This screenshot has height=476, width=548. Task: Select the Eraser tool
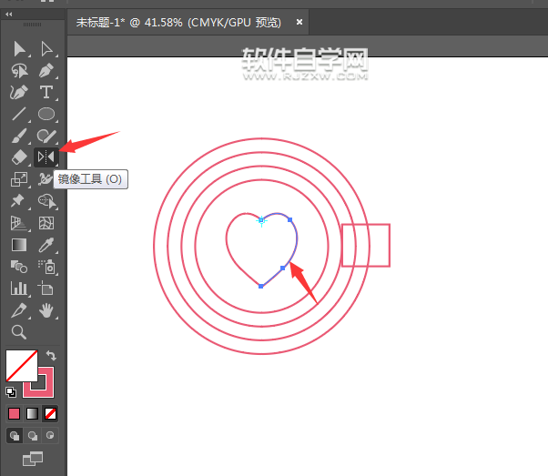(19, 157)
